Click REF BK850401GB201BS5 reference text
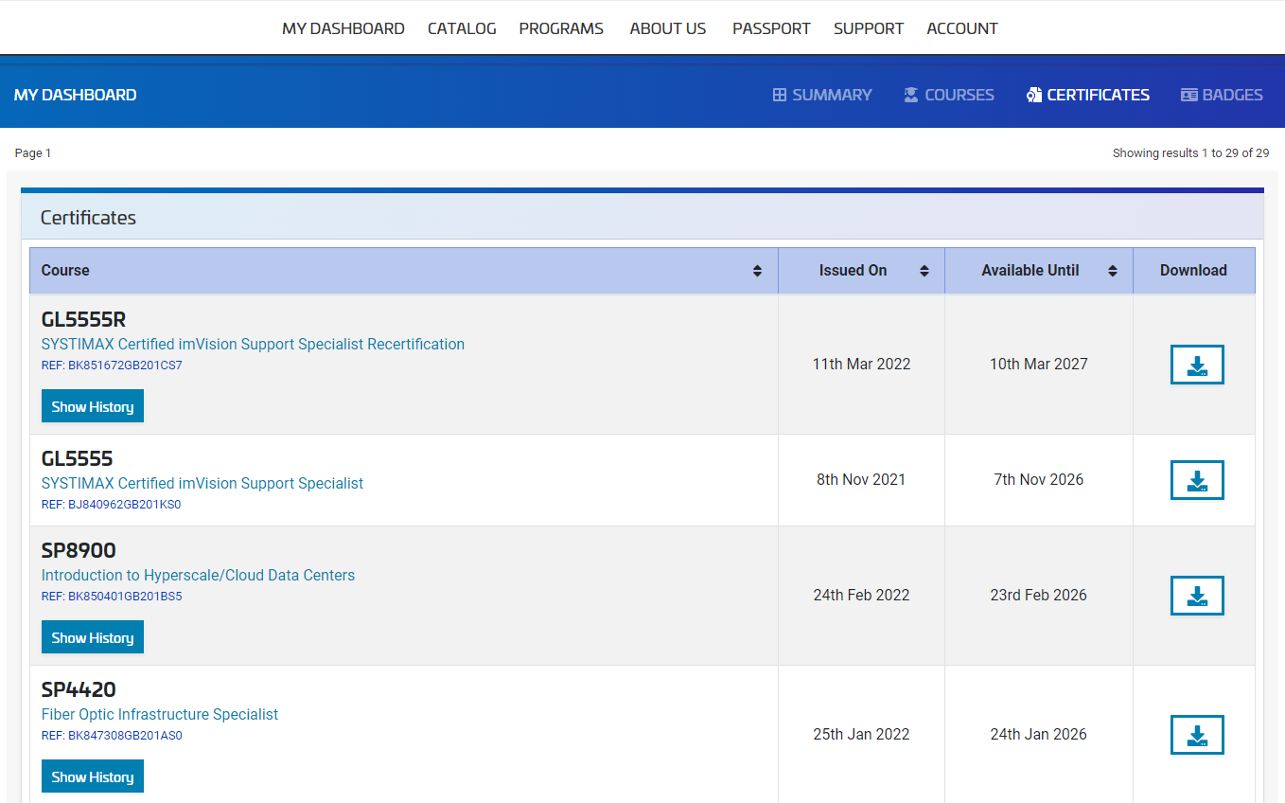Image resolution: width=1285 pixels, height=803 pixels. (112, 597)
